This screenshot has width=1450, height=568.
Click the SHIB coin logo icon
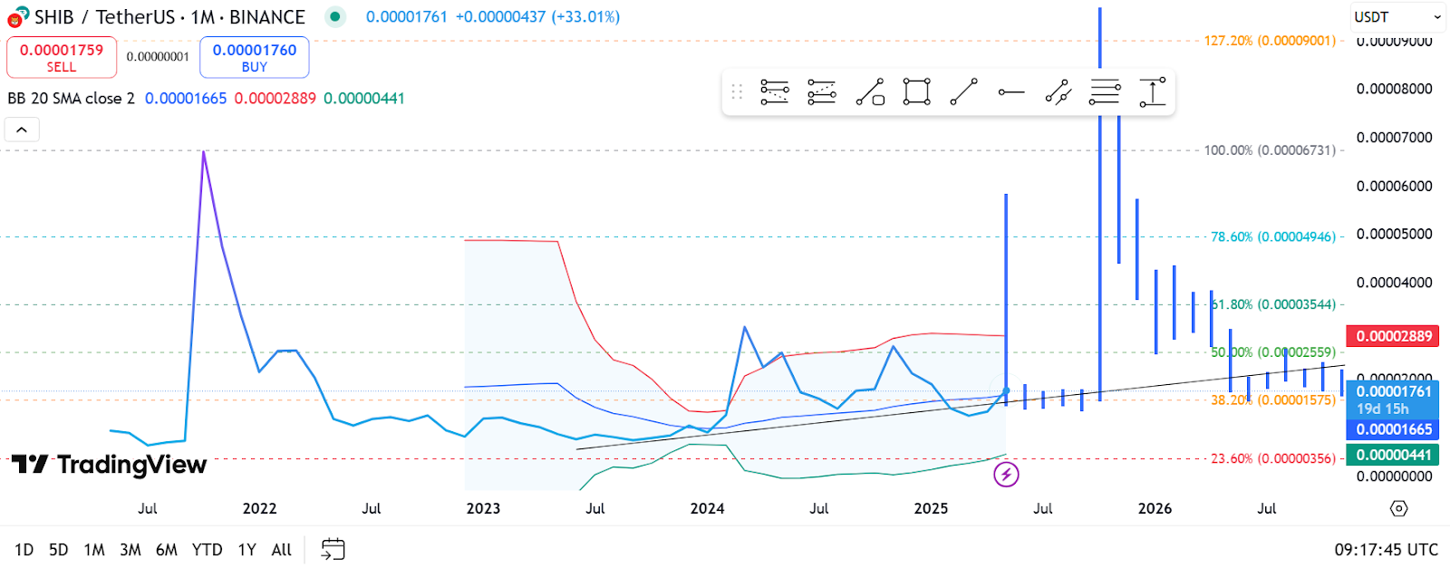[16, 17]
